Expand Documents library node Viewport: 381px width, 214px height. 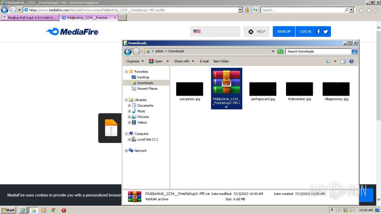click(x=129, y=106)
